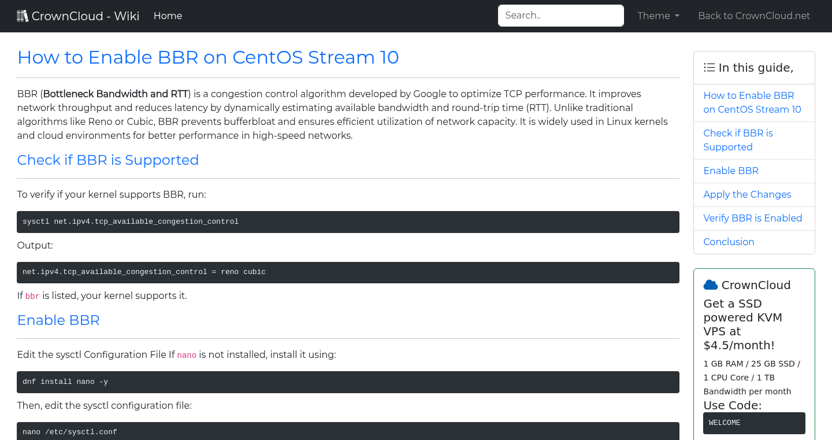This screenshot has width=832, height=440.
Task: Click the 'nano /etc/sysctl.conf' command block
Action: [348, 432]
